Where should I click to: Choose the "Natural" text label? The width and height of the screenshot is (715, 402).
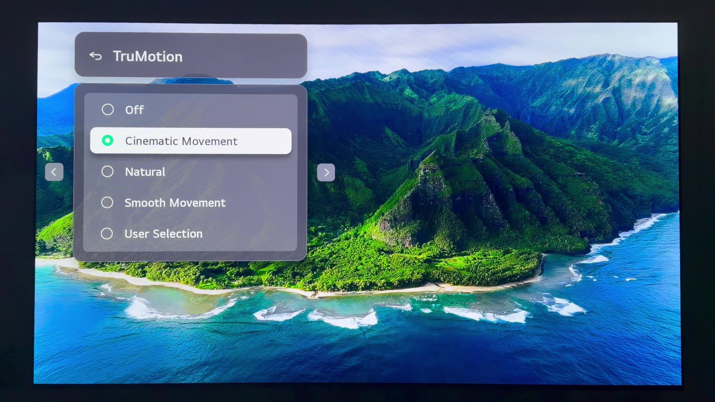(145, 172)
